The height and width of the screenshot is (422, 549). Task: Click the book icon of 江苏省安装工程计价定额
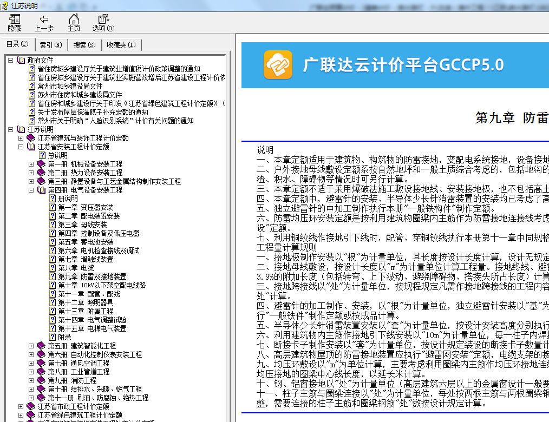(31, 147)
